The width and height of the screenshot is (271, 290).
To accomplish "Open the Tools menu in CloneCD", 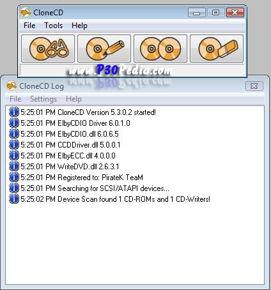I will pyautogui.click(x=53, y=26).
